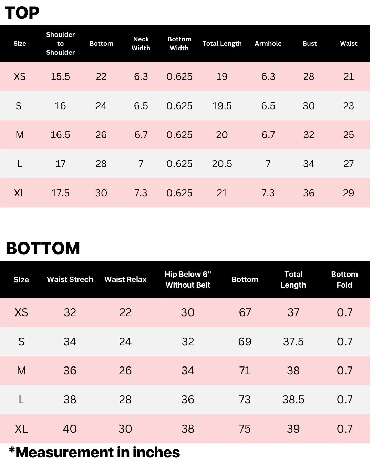Click the Total Length header in TOP table
This screenshot has height=465, width=372.
(x=222, y=43)
